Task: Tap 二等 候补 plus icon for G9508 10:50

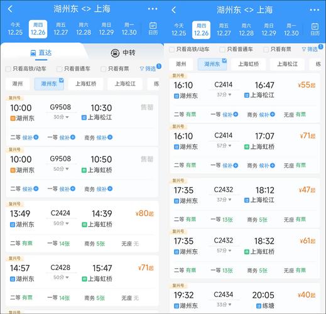Action: [36, 188]
